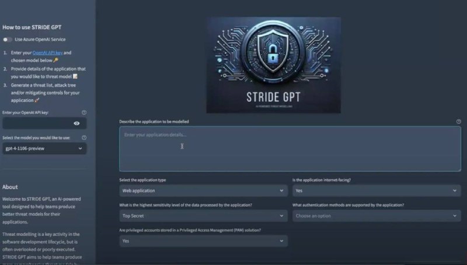This screenshot has height=265, width=467.
Task: Click chevron arrow on model selector
Action: click(x=80, y=149)
